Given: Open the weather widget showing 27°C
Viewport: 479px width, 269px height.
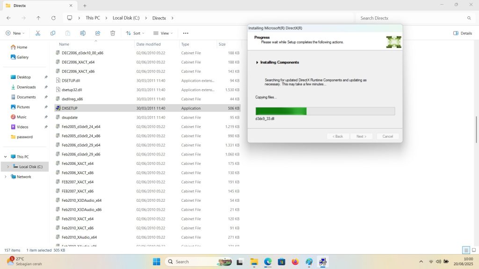Looking at the screenshot, I should pyautogui.click(x=24, y=262).
